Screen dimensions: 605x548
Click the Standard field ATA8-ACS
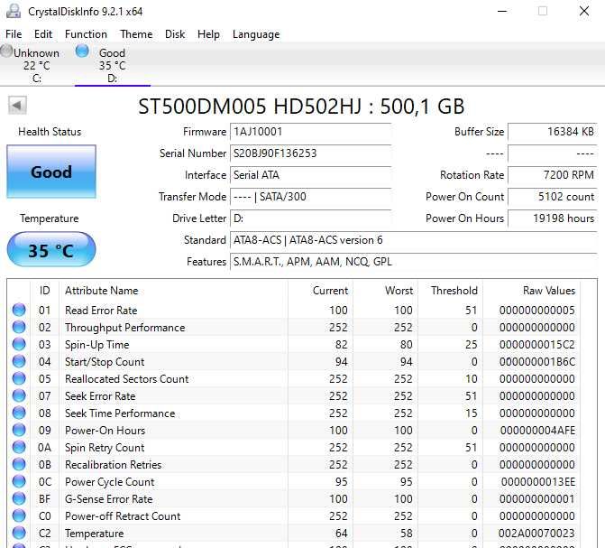(414, 240)
